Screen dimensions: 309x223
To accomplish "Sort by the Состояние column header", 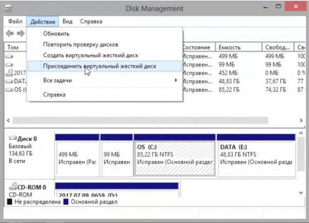I will (x=199, y=47).
